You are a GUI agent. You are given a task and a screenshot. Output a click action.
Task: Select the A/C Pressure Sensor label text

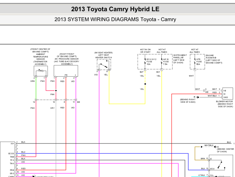tap(67, 59)
